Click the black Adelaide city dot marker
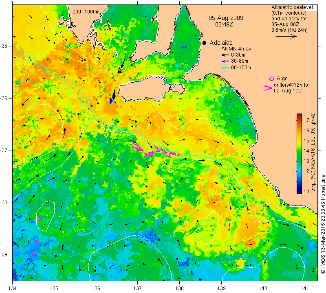The width and height of the screenshot is (326, 293). point(205,43)
